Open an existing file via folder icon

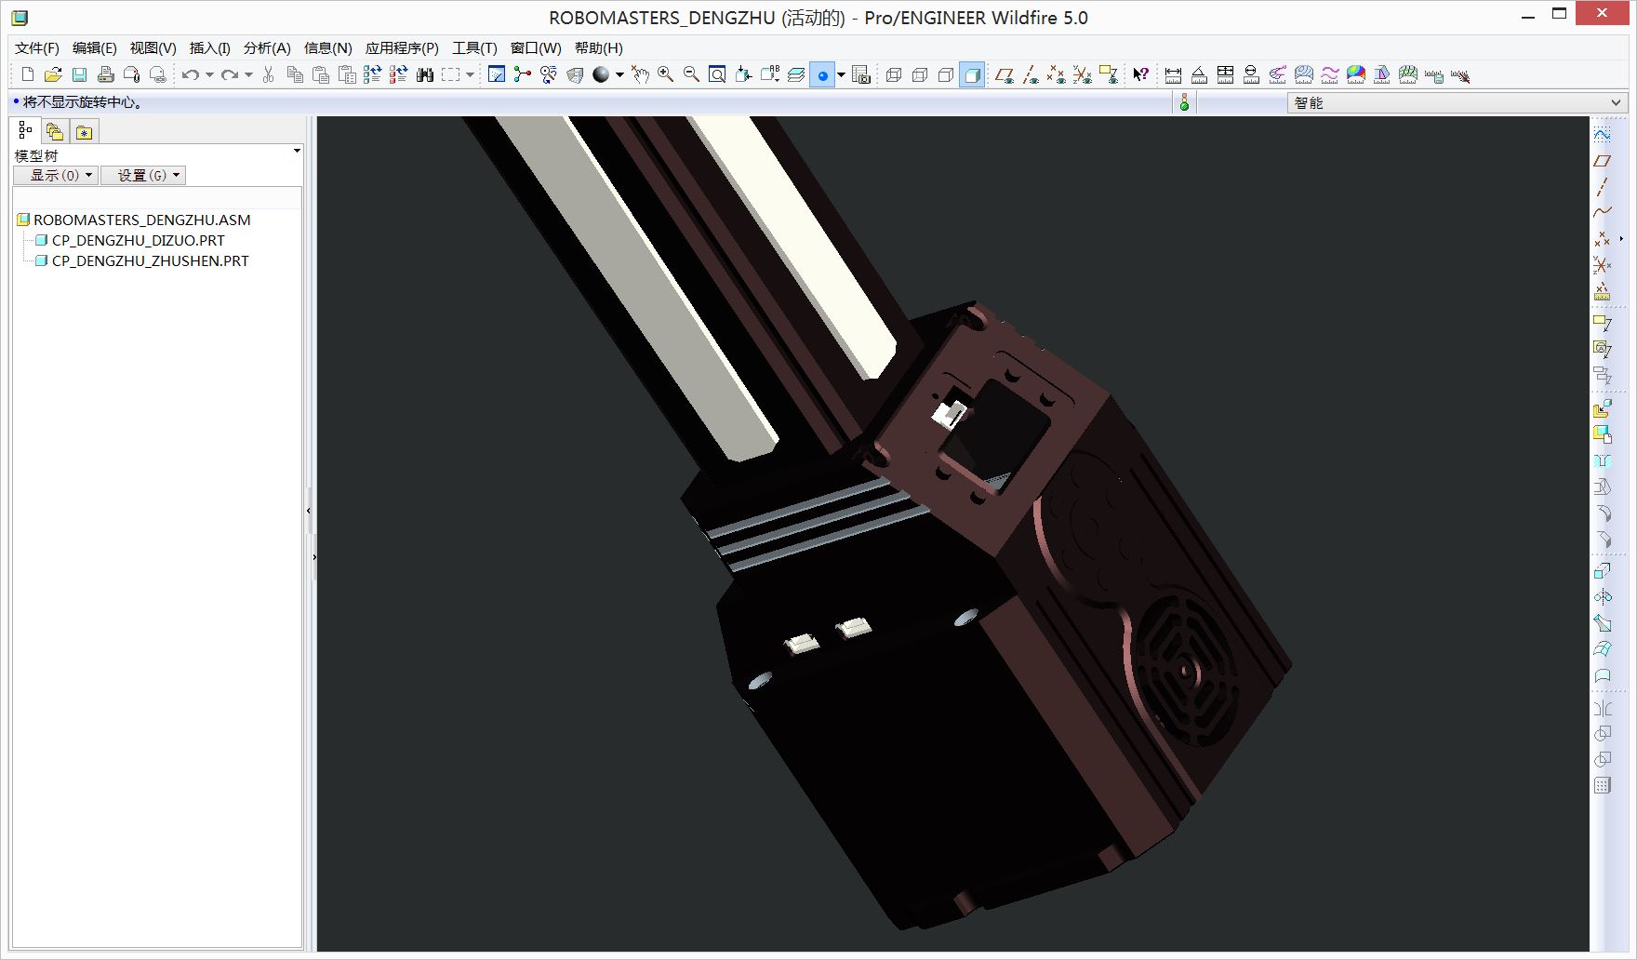pyautogui.click(x=53, y=74)
